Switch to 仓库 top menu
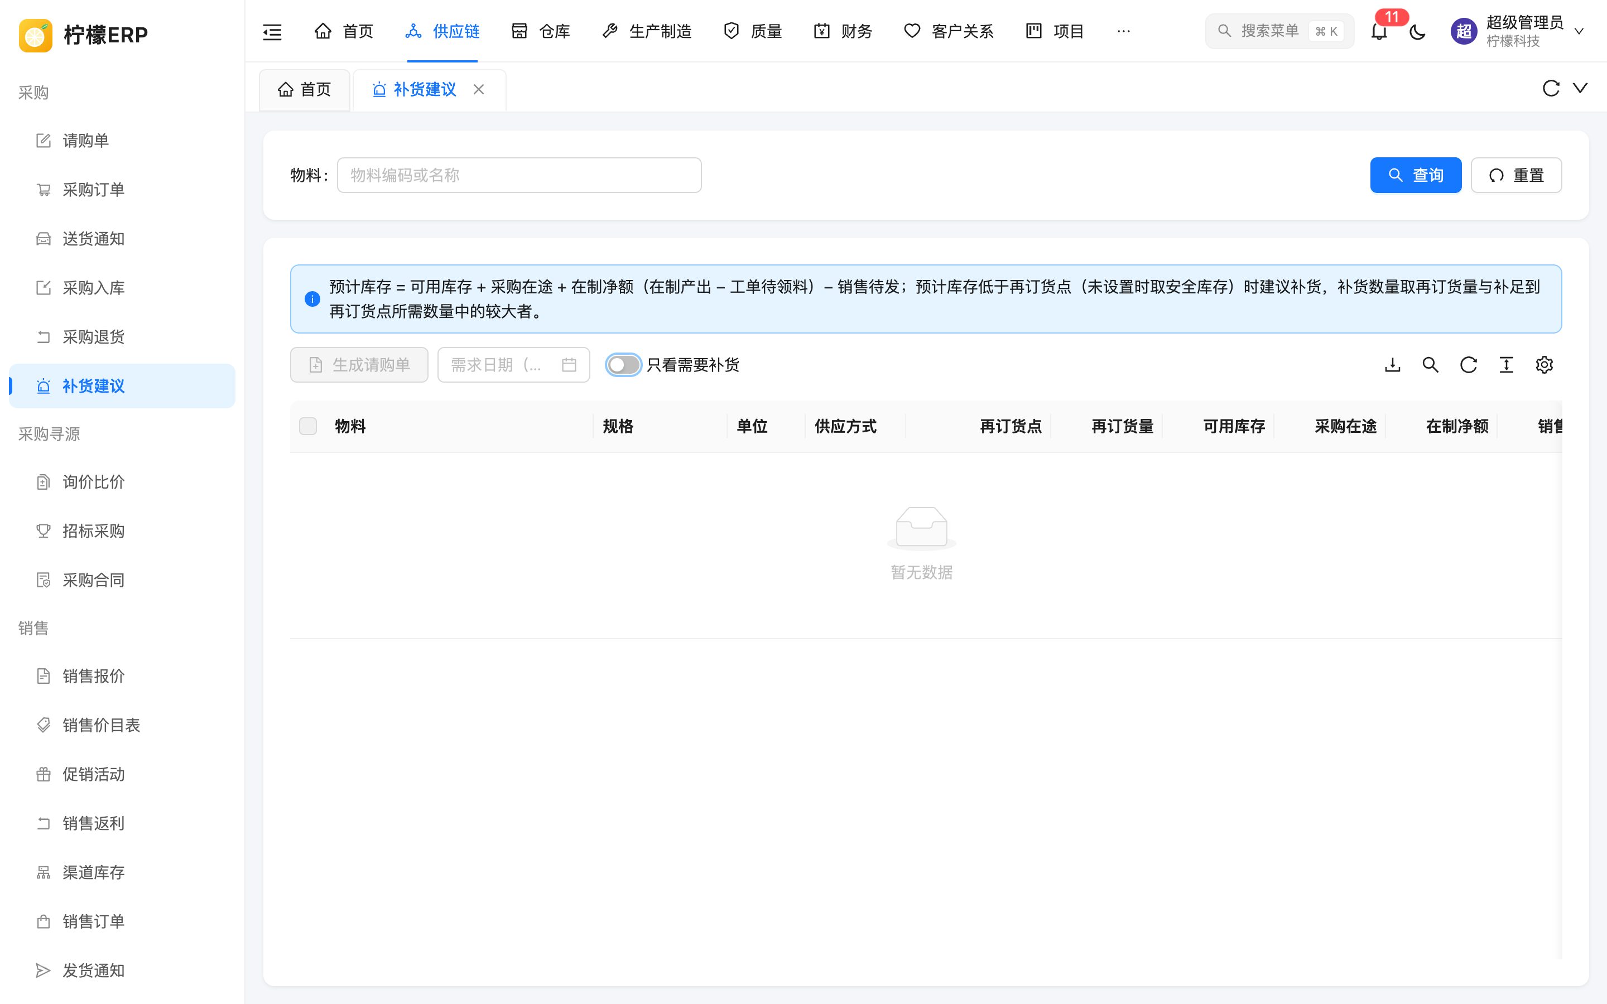This screenshot has width=1607, height=1004. pyautogui.click(x=541, y=31)
